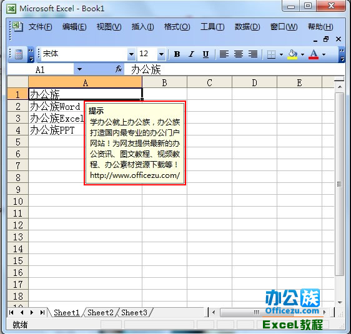Expand the fill color dropdown arrow
Screen dimensions: 351x334
coord(302,54)
